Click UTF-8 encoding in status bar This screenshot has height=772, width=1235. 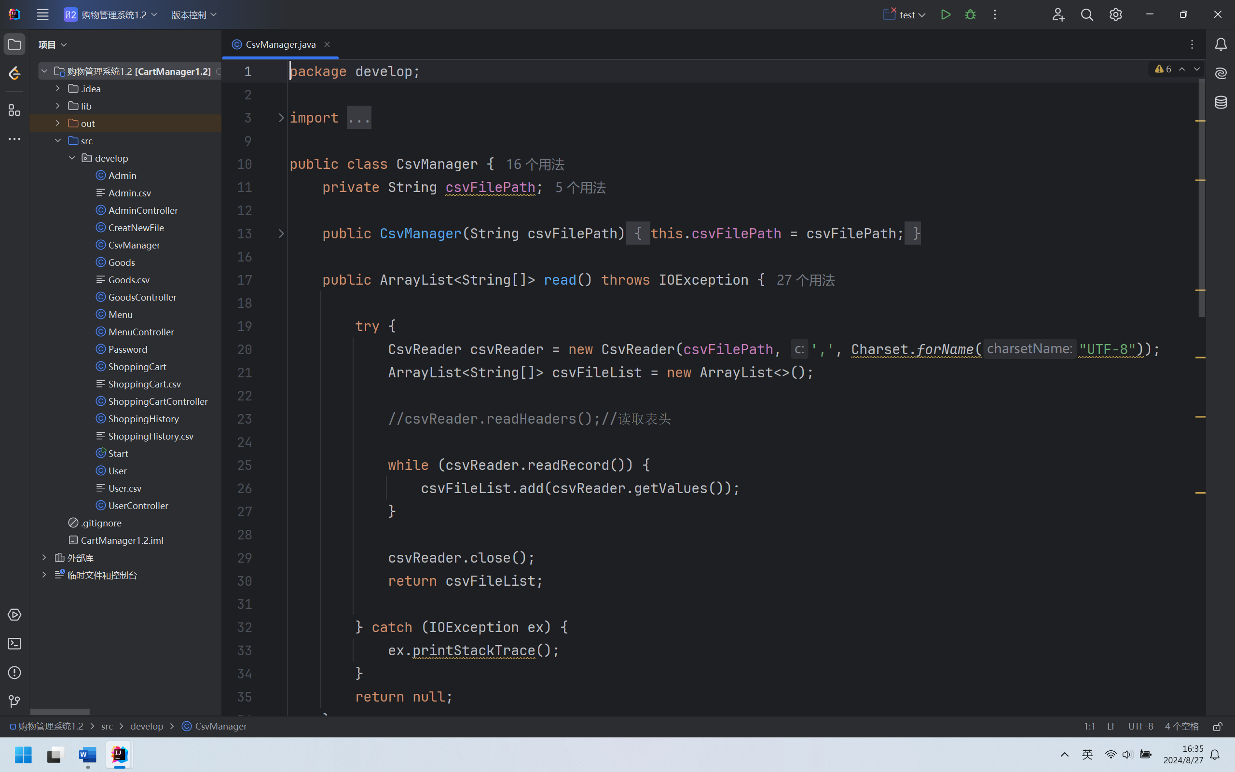(1140, 727)
